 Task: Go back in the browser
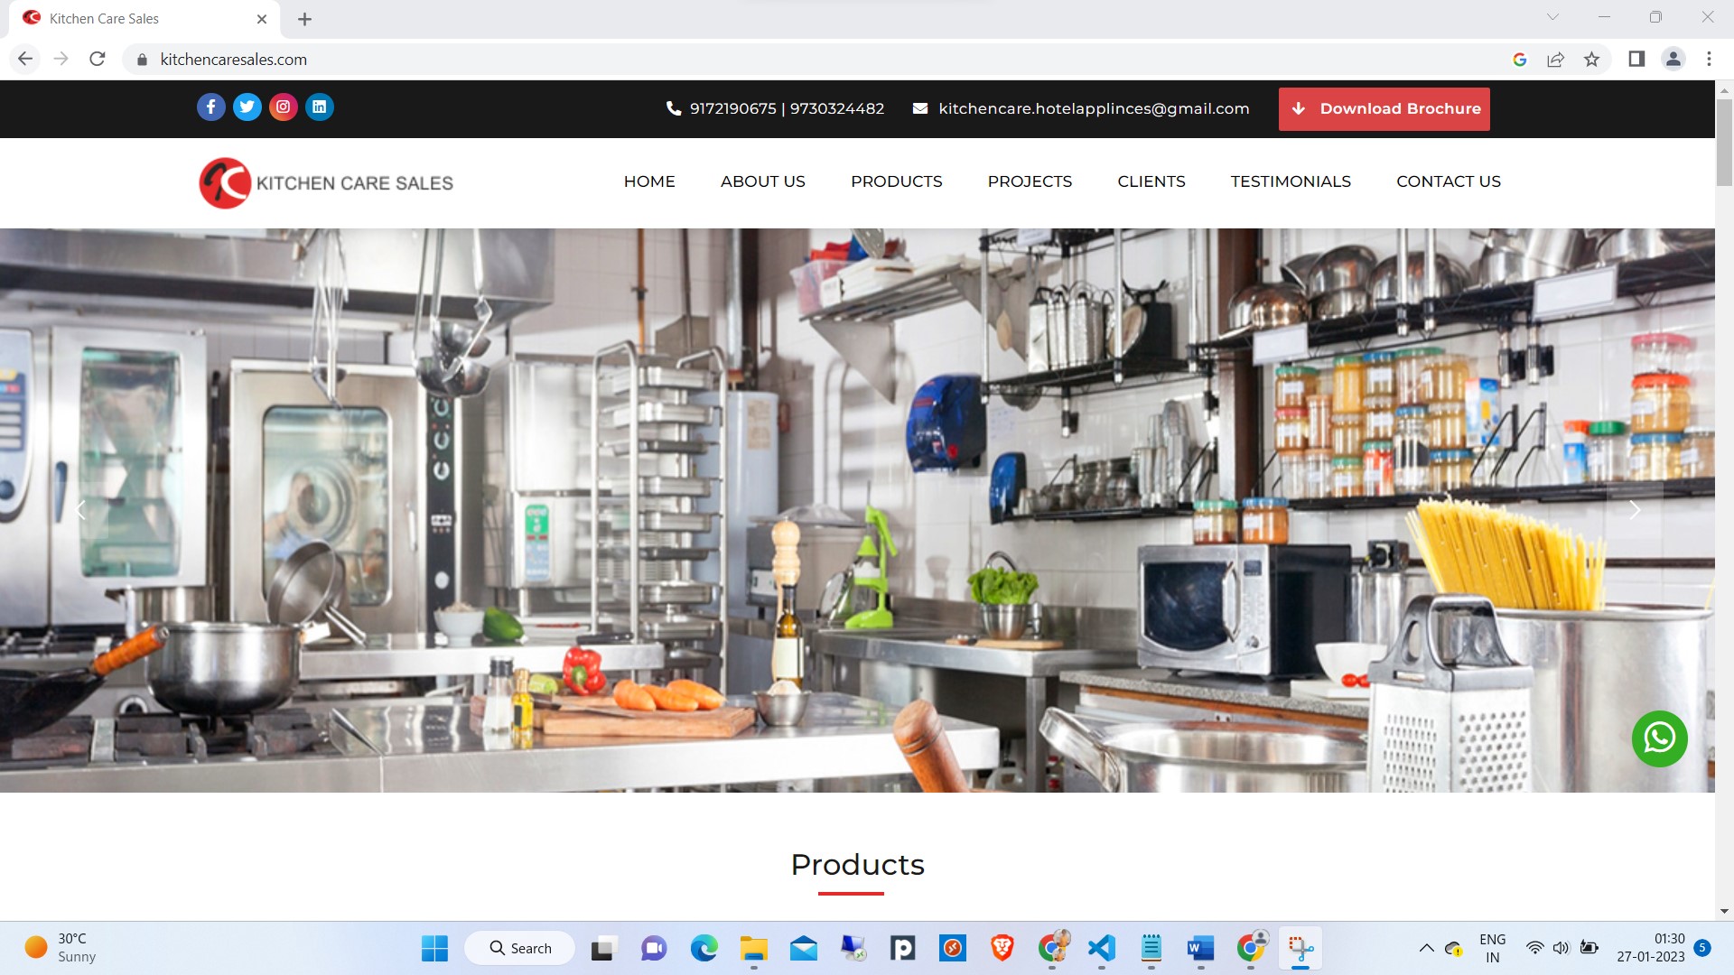(25, 59)
